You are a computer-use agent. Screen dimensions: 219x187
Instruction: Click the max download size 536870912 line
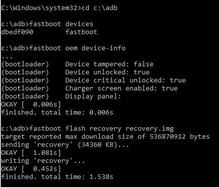[105, 137]
